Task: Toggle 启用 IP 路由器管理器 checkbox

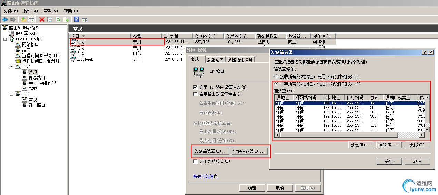Action: pos(195,87)
